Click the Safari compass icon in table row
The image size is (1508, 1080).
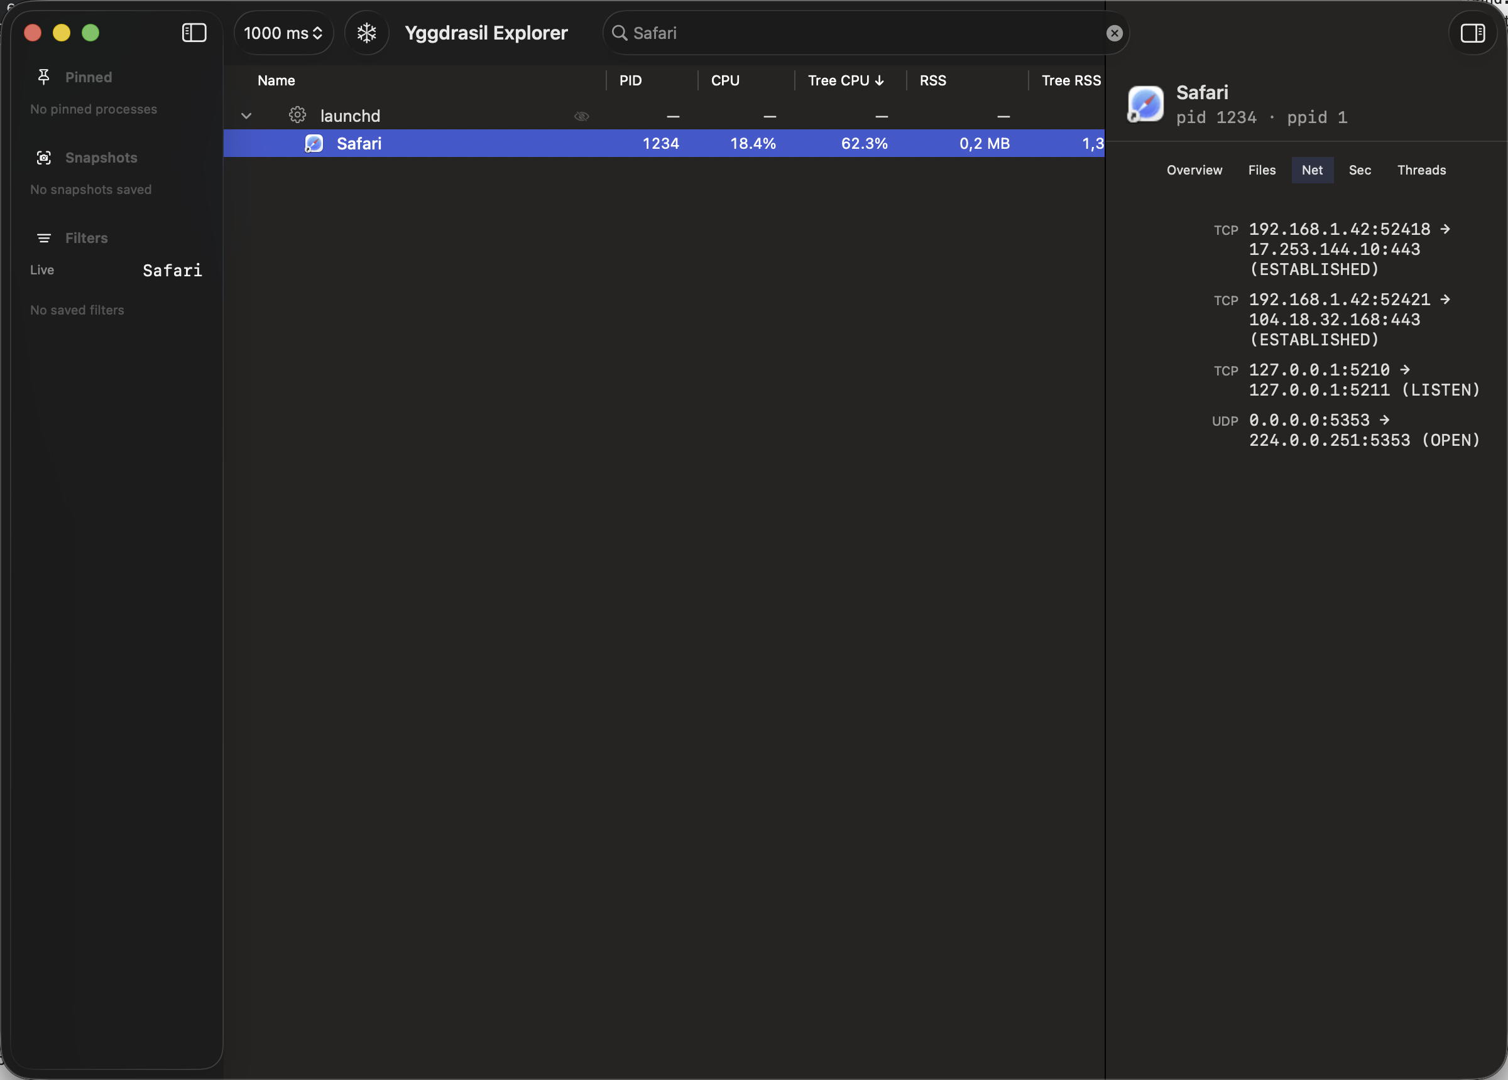click(x=314, y=143)
